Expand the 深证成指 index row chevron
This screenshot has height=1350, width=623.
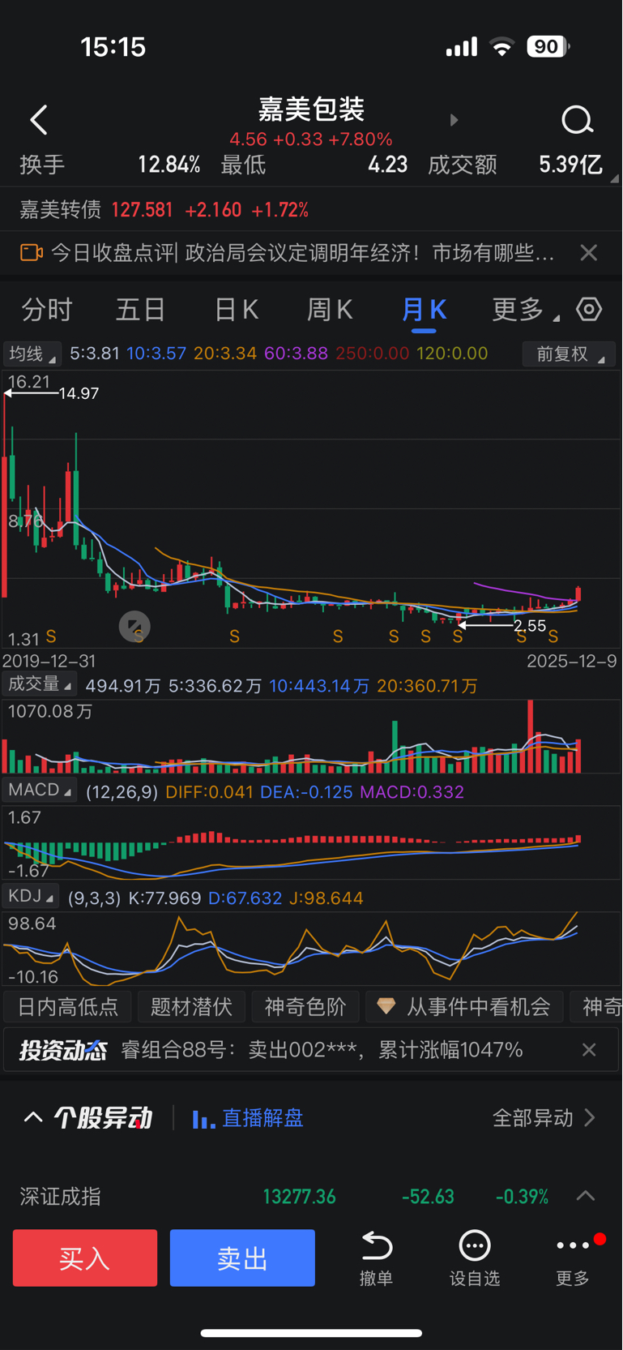586,1196
